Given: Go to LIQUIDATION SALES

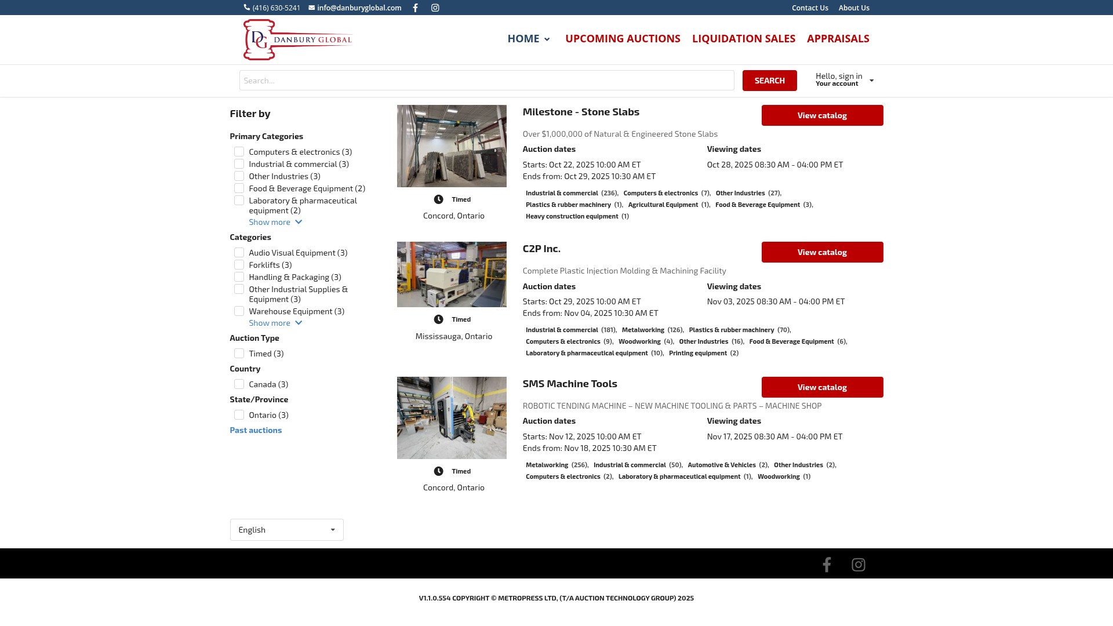Looking at the screenshot, I should (x=744, y=39).
